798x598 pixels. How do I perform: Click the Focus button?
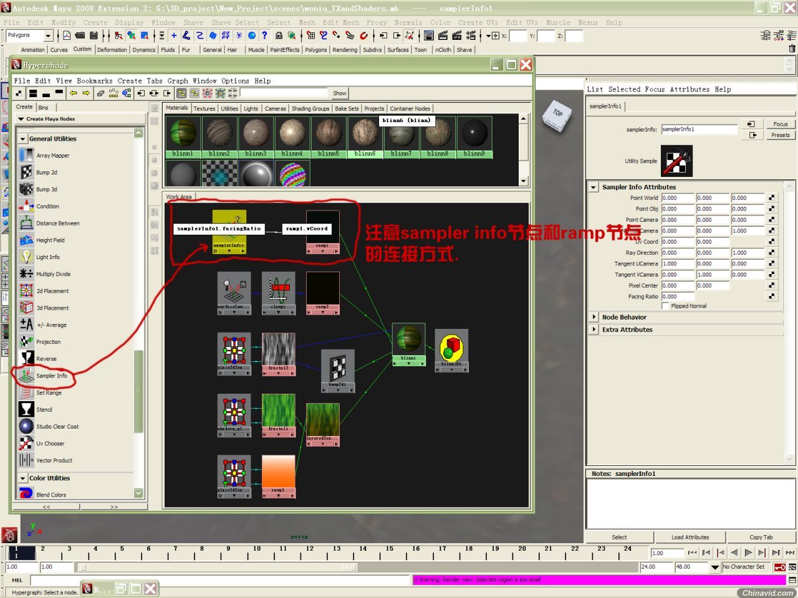tap(780, 124)
